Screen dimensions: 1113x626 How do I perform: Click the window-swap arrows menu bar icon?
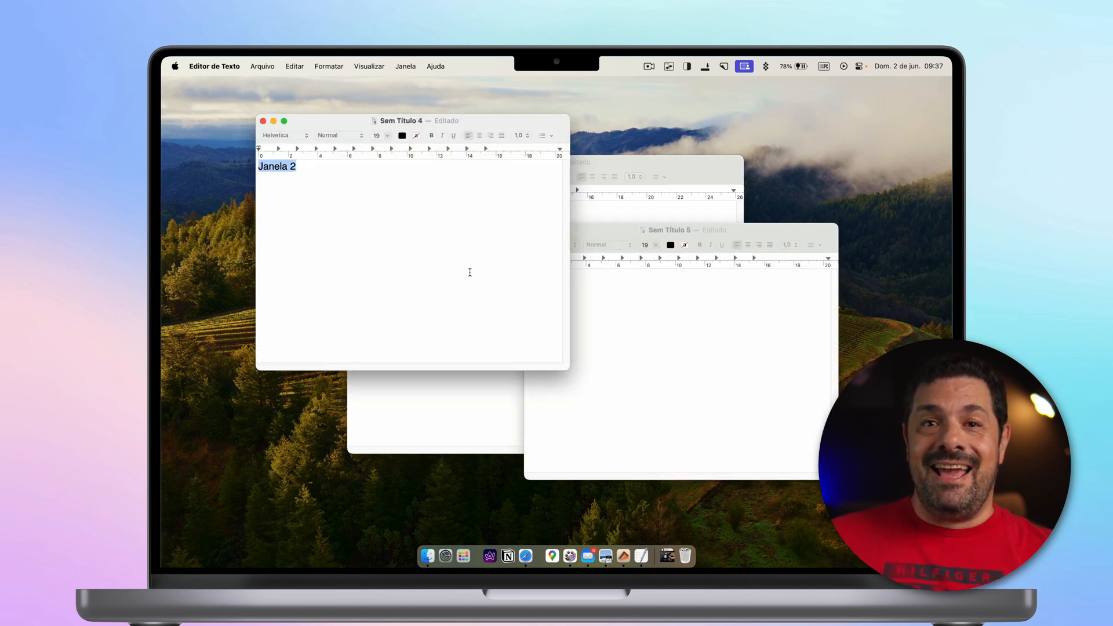click(x=669, y=67)
